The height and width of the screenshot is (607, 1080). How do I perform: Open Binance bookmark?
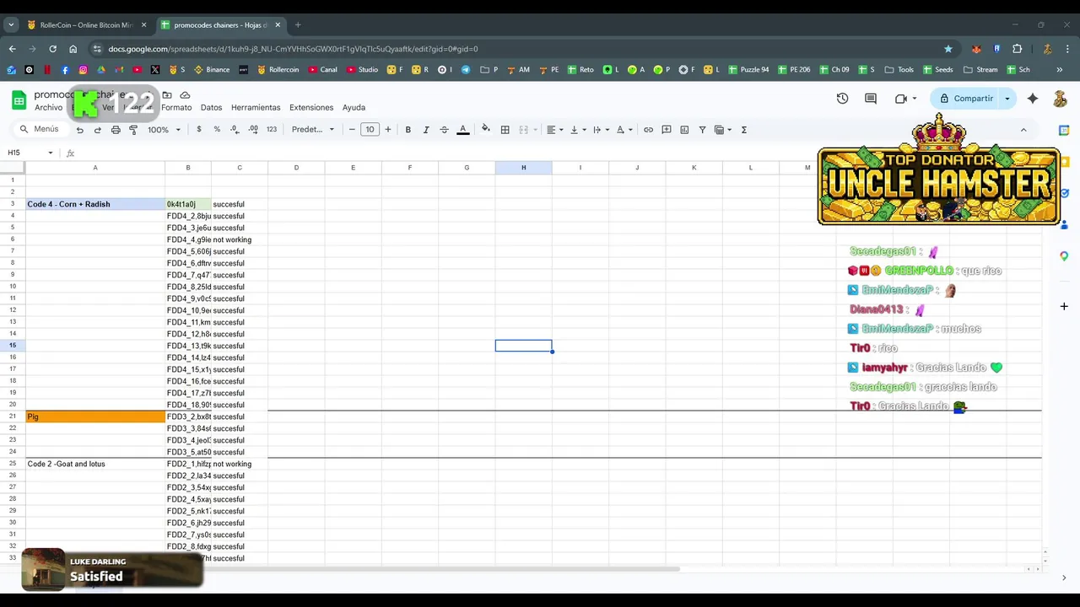tap(212, 70)
